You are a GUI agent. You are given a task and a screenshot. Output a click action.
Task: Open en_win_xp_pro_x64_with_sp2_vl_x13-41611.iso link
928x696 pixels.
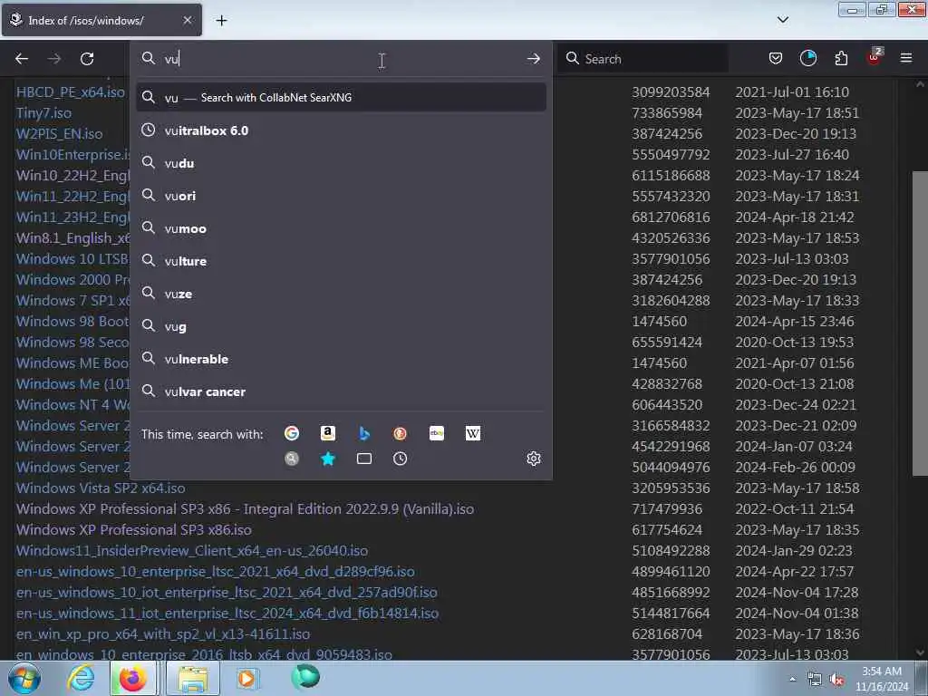pyautogui.click(x=163, y=633)
